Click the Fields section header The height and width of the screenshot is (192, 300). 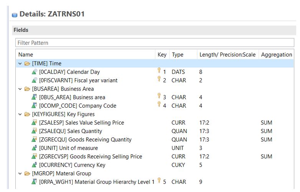click(x=21, y=30)
